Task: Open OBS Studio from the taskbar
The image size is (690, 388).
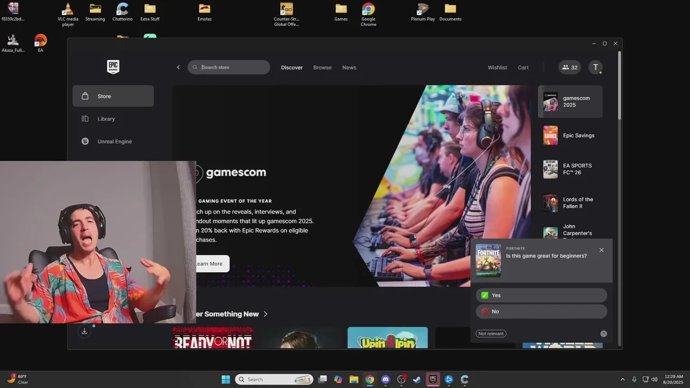Action: [x=401, y=379]
